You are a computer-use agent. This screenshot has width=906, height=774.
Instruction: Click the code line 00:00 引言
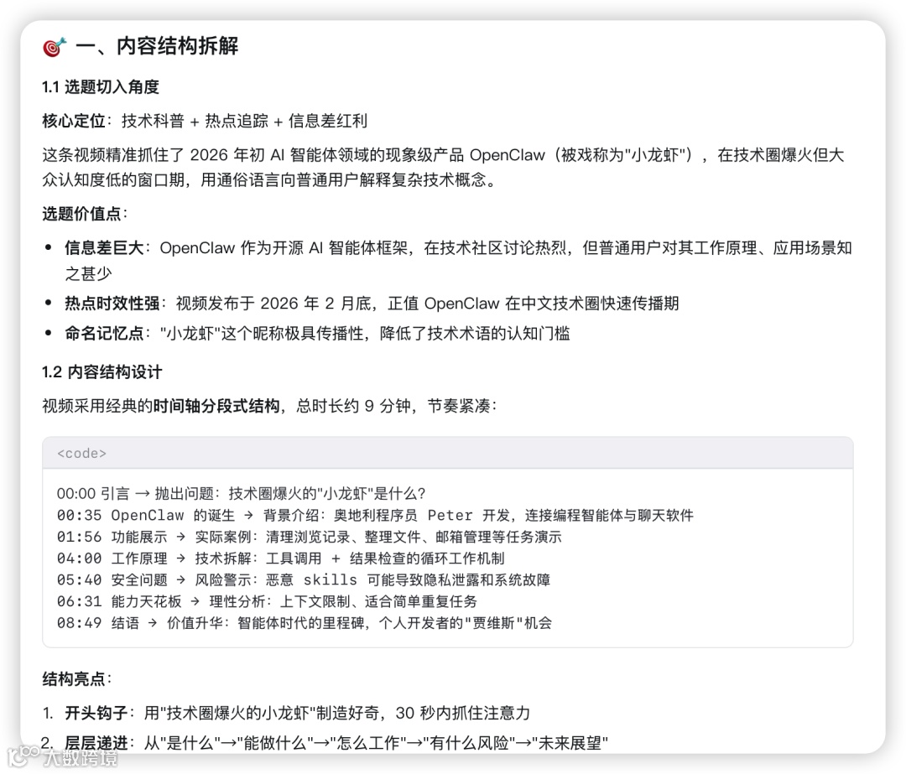(241, 494)
